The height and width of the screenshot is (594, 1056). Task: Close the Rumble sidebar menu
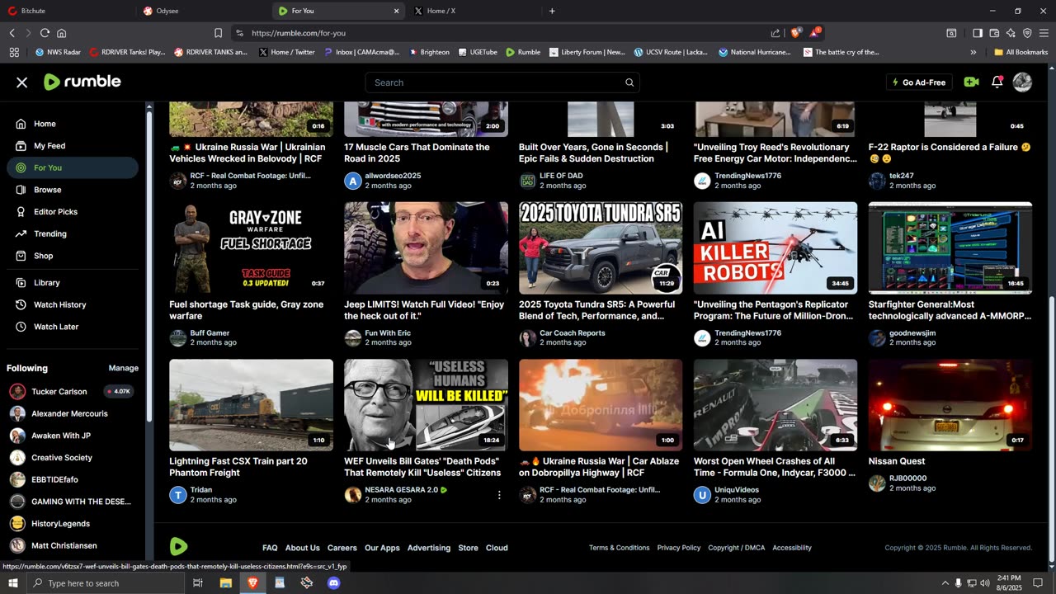22,82
